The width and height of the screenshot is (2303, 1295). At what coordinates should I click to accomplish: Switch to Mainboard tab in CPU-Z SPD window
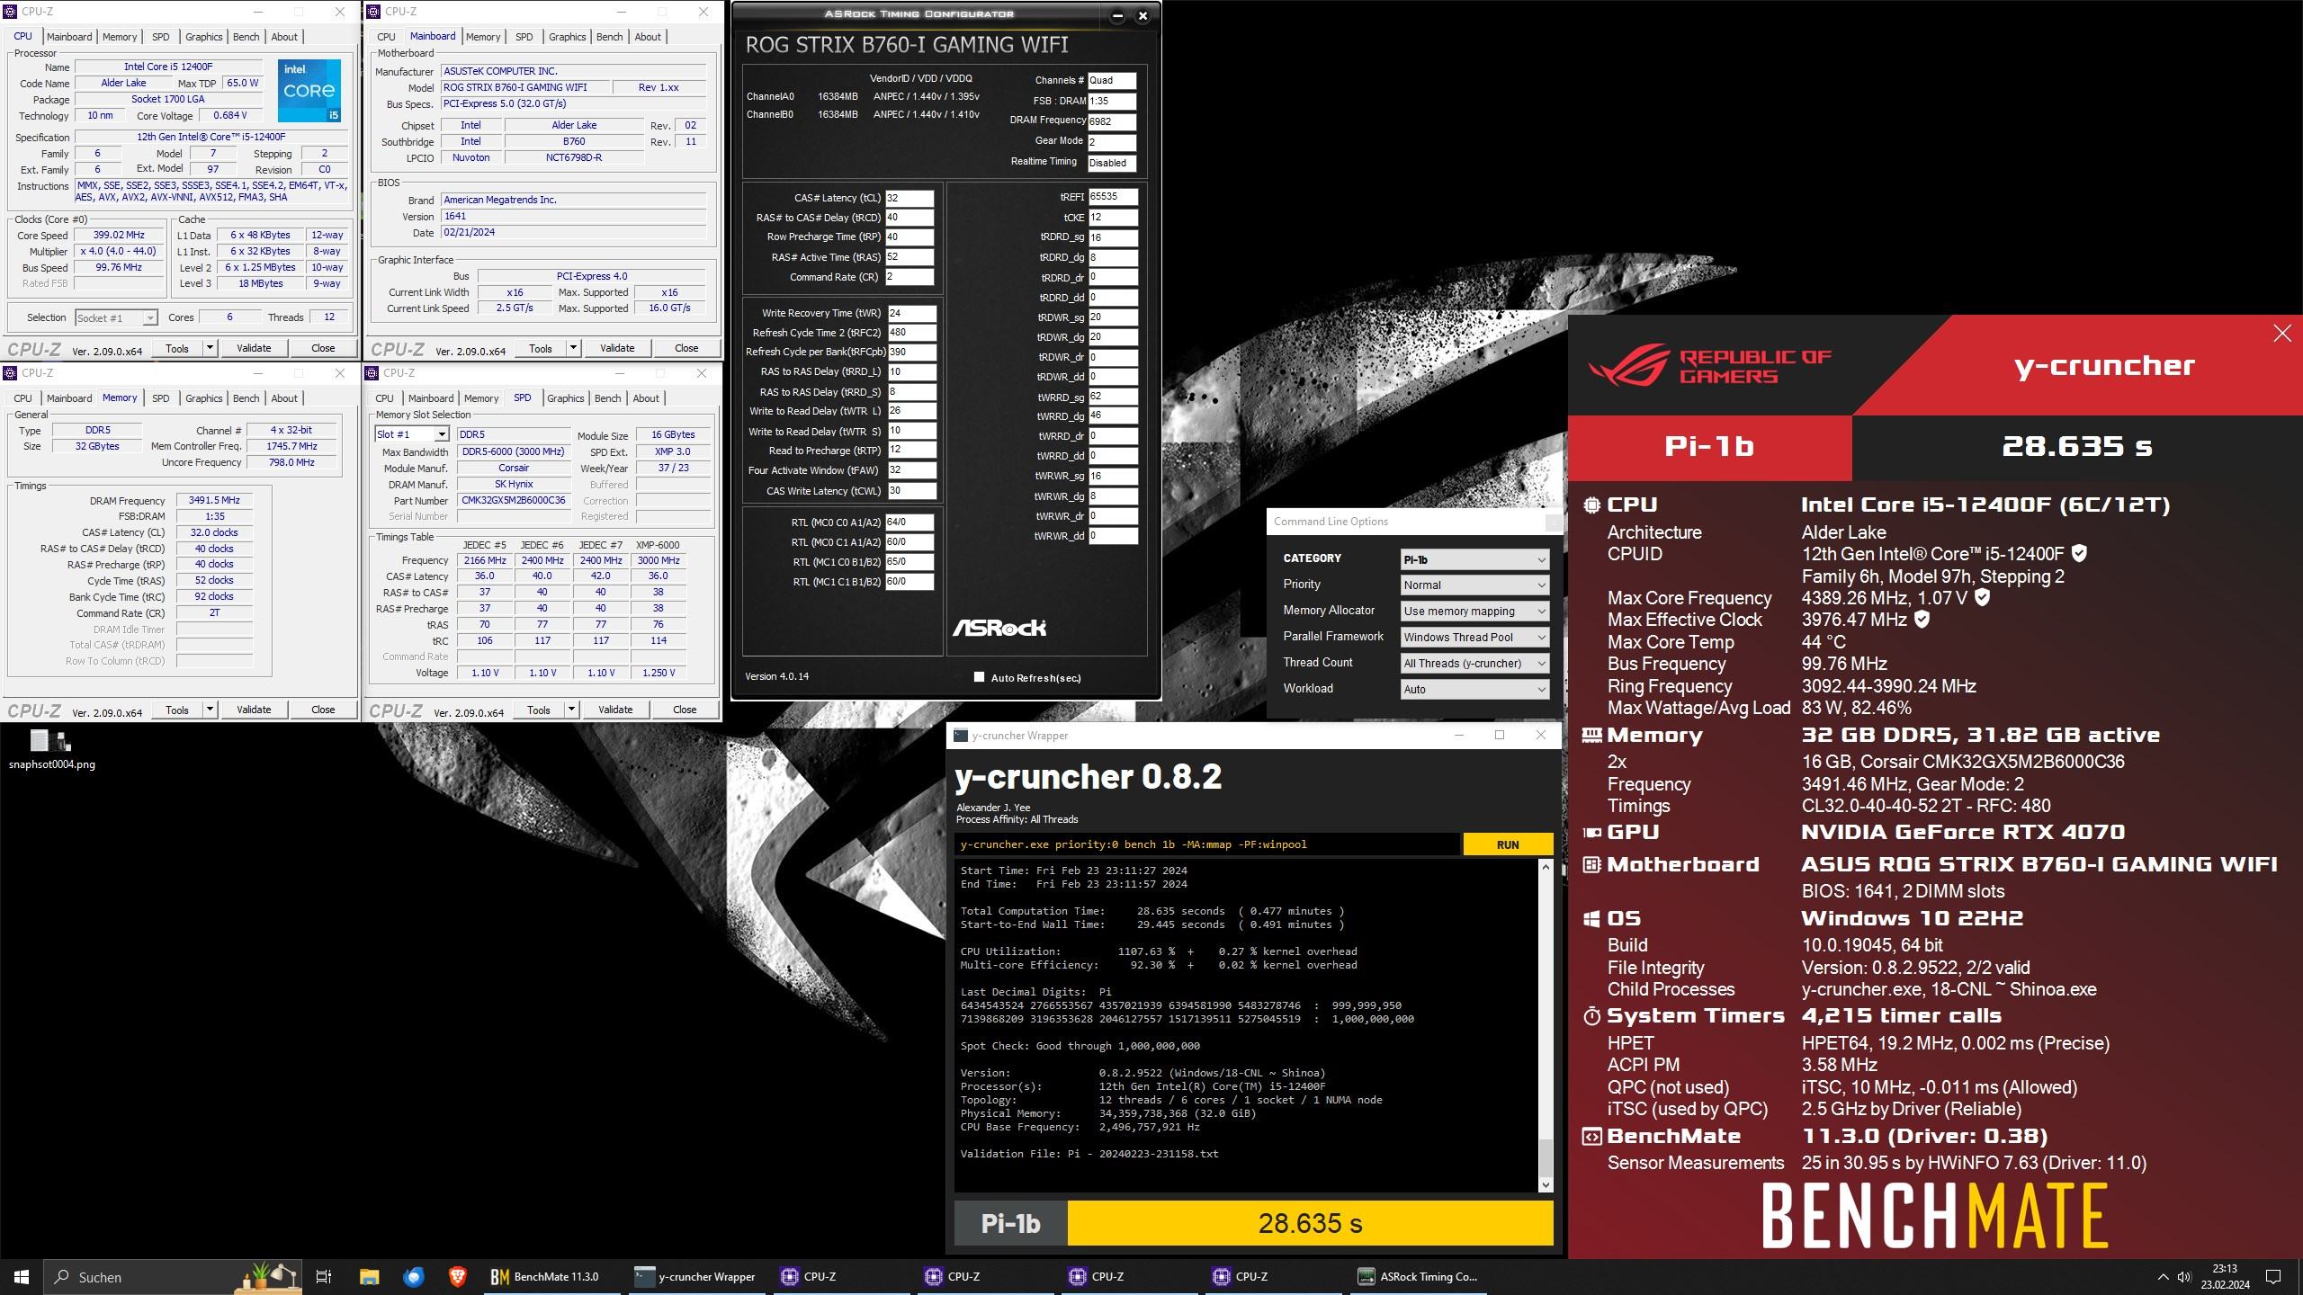430,398
